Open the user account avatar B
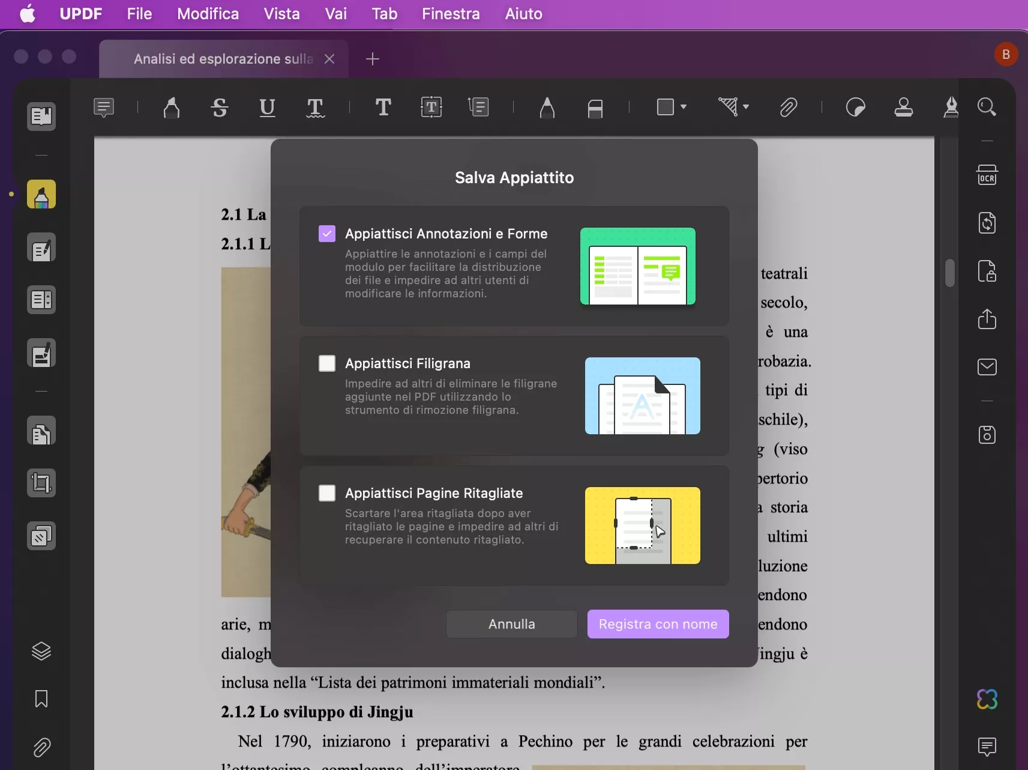Viewport: 1028px width, 770px height. [x=1006, y=55]
